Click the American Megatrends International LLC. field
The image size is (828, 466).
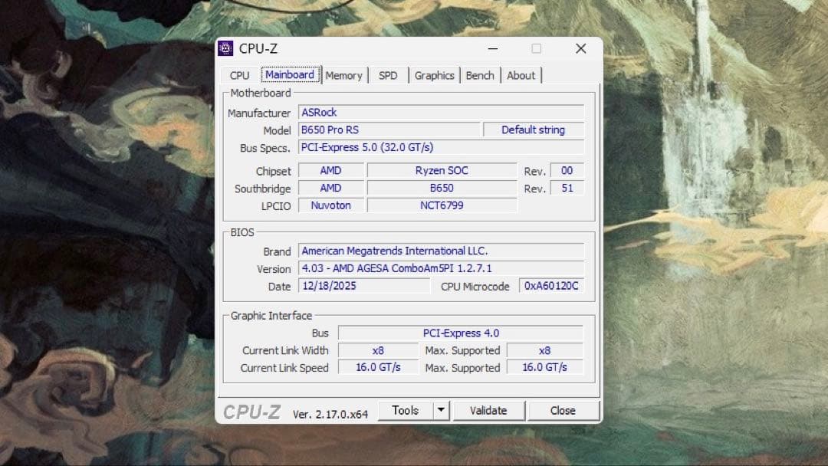[442, 251]
